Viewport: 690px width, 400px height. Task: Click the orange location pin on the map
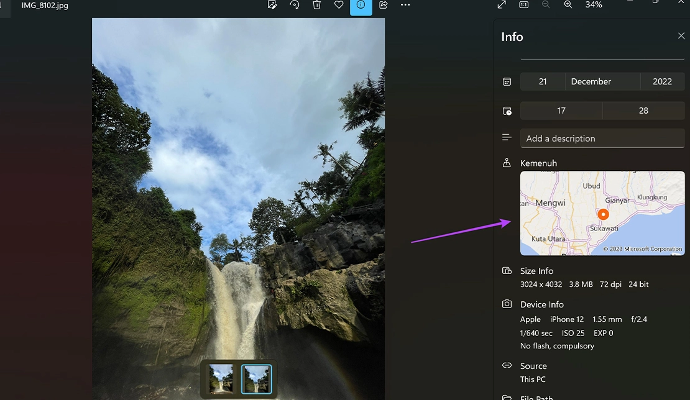(x=603, y=214)
